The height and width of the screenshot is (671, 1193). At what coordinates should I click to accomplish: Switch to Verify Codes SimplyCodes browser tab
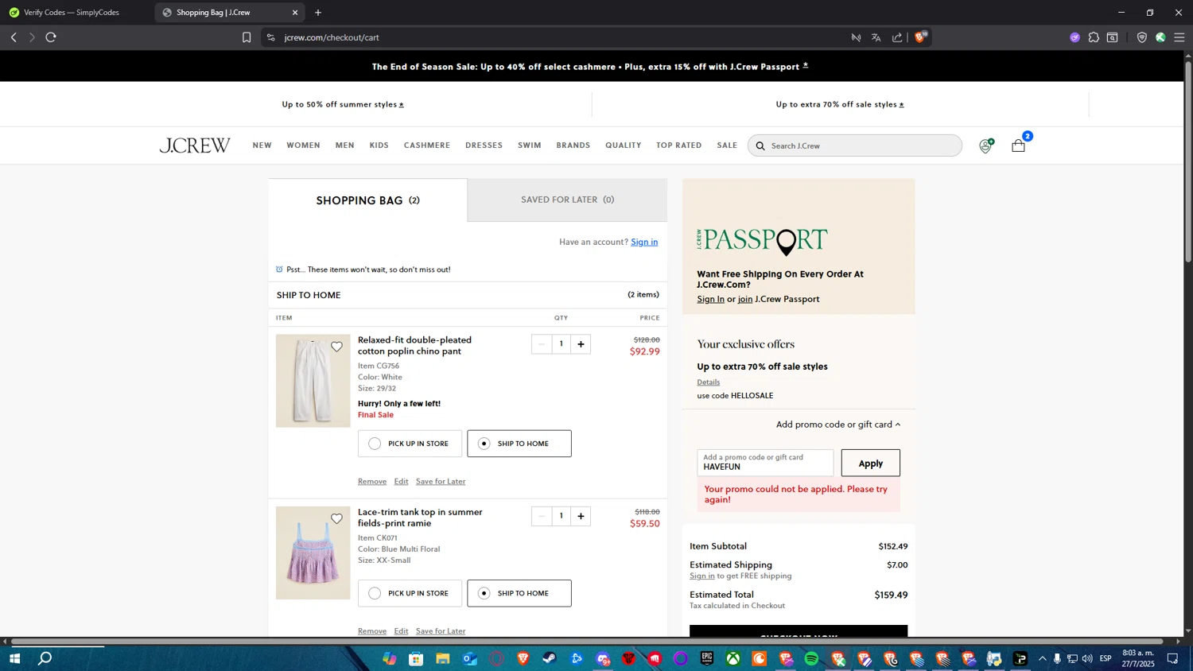tap(76, 13)
